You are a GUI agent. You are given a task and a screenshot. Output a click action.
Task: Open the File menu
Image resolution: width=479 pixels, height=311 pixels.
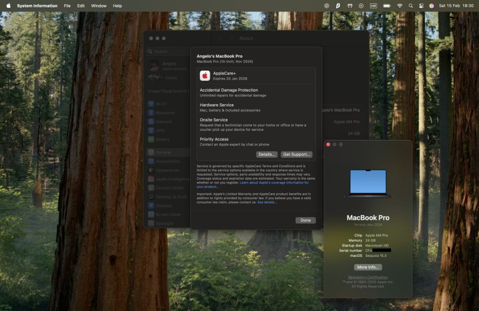(67, 6)
